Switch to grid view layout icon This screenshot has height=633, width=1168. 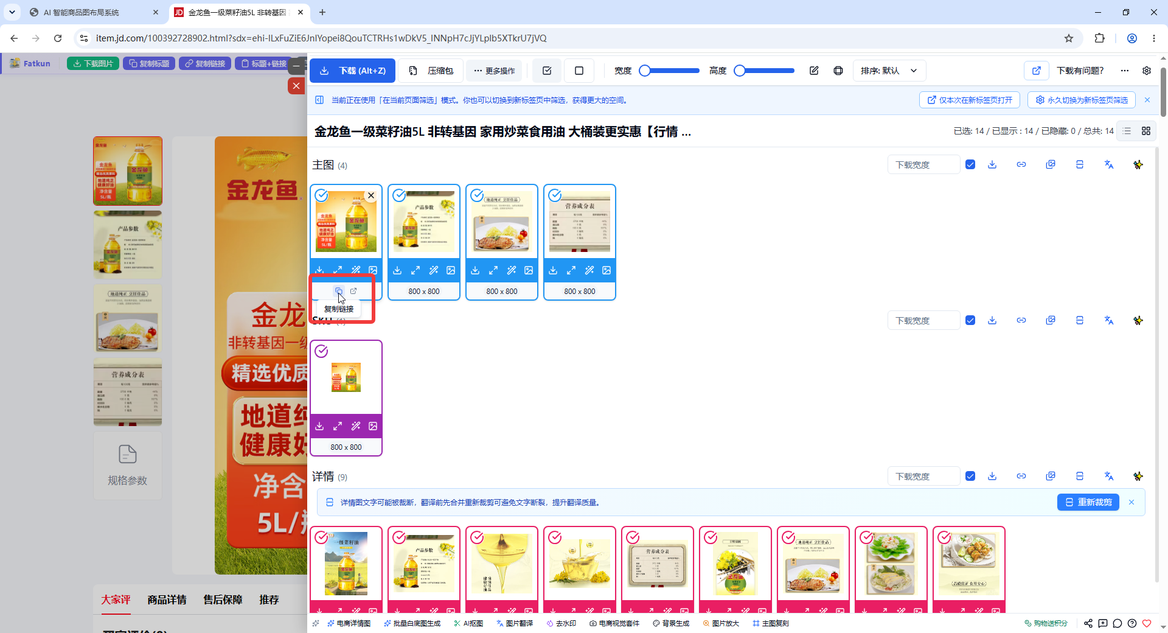click(x=1146, y=131)
